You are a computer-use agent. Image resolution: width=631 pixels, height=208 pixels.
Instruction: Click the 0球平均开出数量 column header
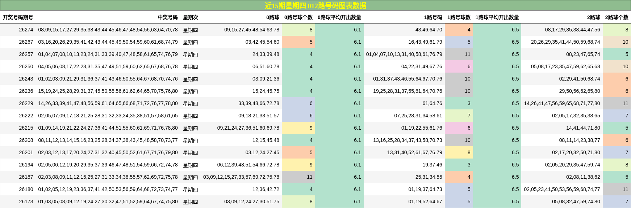pyautogui.click(x=339, y=17)
